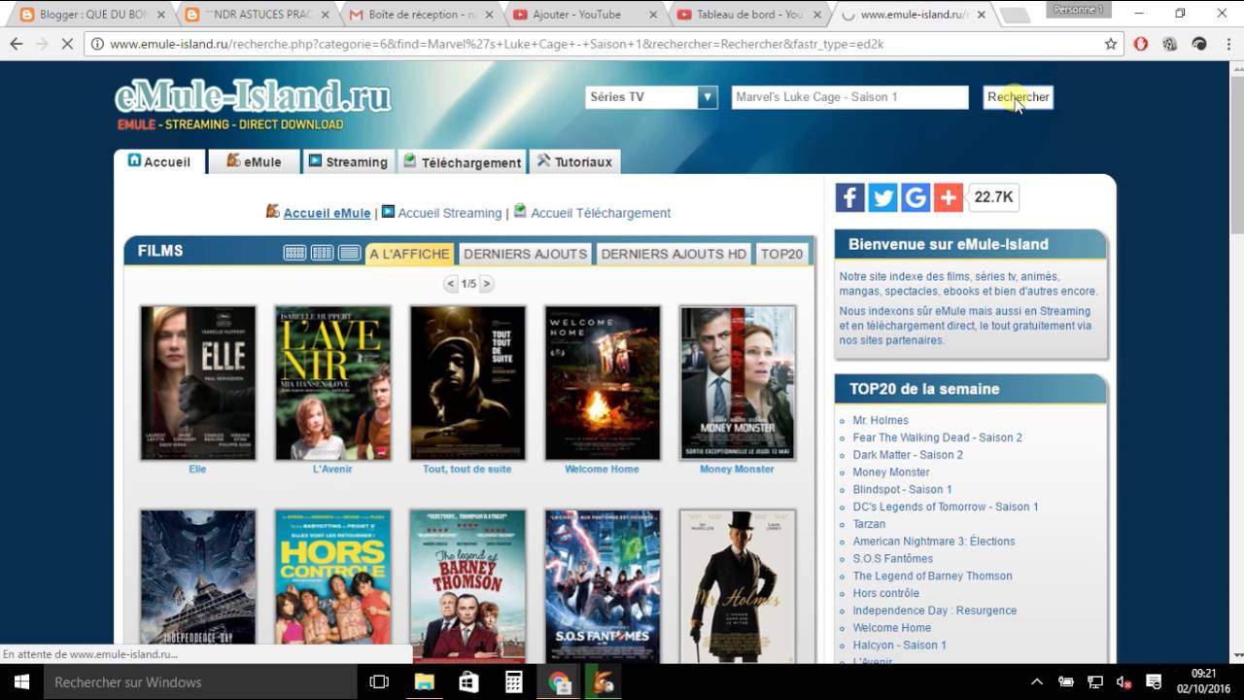1244x700 pixels.
Task: Open Windows Store from taskbar
Action: click(x=468, y=682)
